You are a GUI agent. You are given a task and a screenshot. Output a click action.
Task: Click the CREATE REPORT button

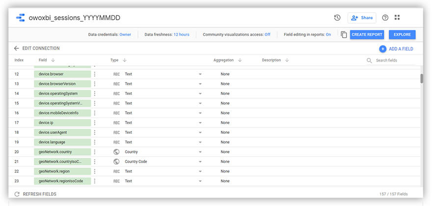click(x=367, y=35)
